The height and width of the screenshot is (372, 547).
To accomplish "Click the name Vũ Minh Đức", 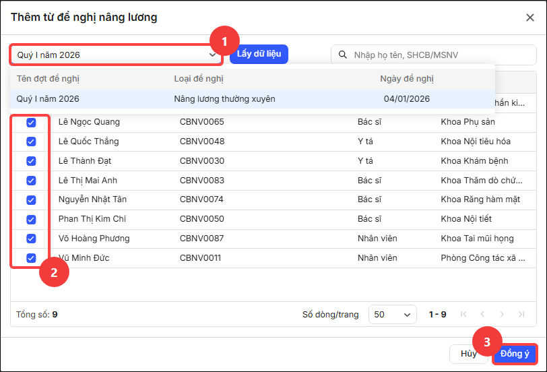I will click(84, 258).
